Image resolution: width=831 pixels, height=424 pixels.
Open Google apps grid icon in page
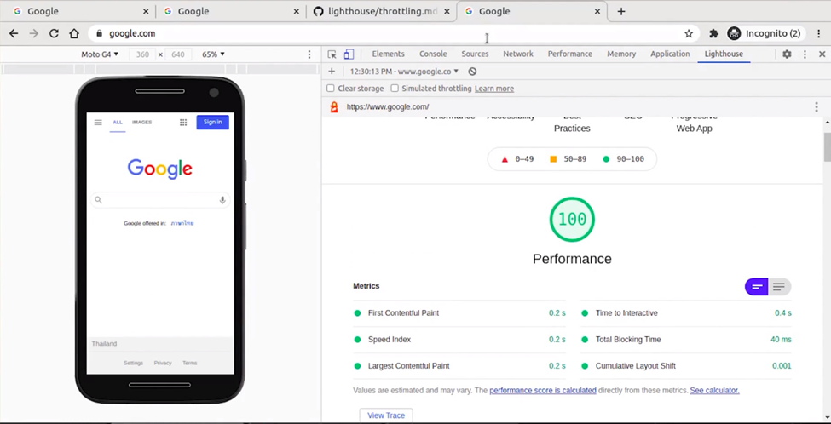182,123
